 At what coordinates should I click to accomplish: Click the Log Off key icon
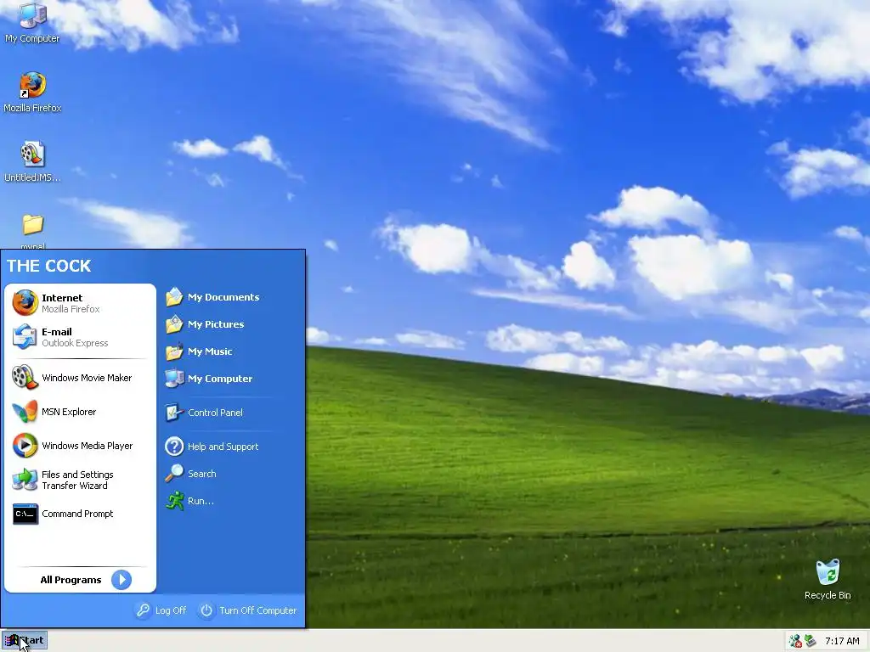point(143,610)
